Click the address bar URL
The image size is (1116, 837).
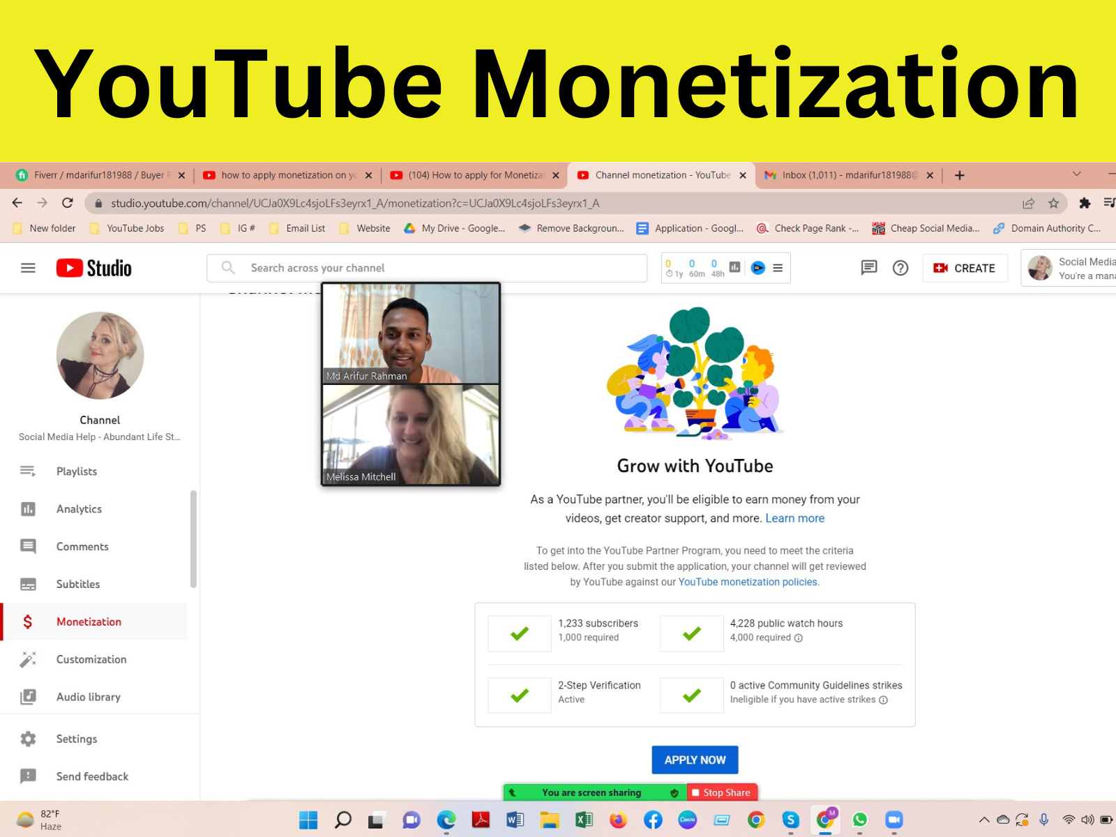pyautogui.click(x=355, y=203)
